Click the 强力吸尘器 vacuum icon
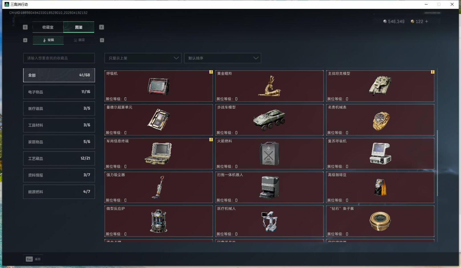The width and height of the screenshot is (461, 268). 158,187
